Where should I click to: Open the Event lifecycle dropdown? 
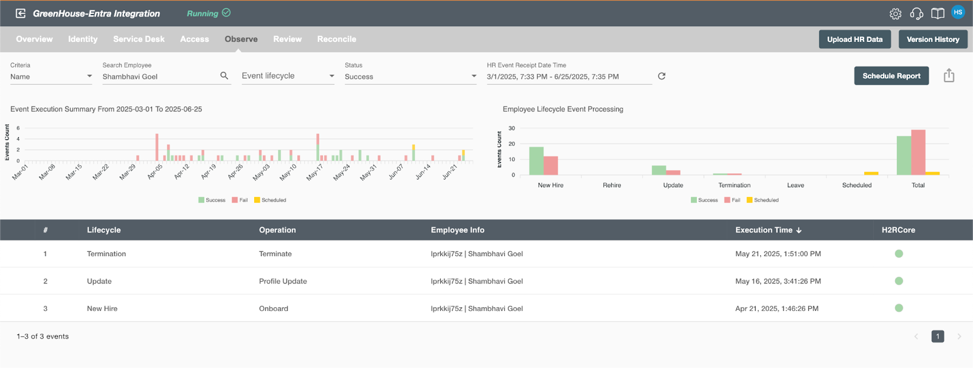[288, 76]
